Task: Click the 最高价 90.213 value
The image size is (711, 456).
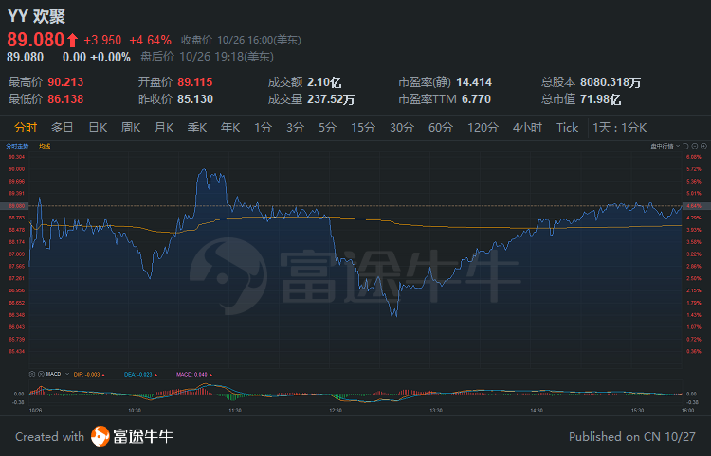Action: 65,82
